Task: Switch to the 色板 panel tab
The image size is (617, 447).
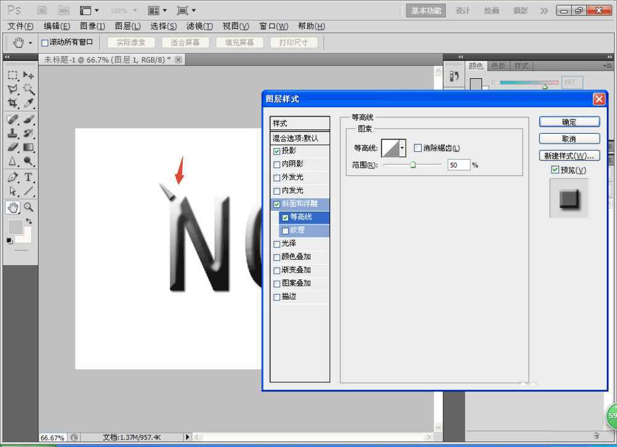Action: click(x=499, y=65)
